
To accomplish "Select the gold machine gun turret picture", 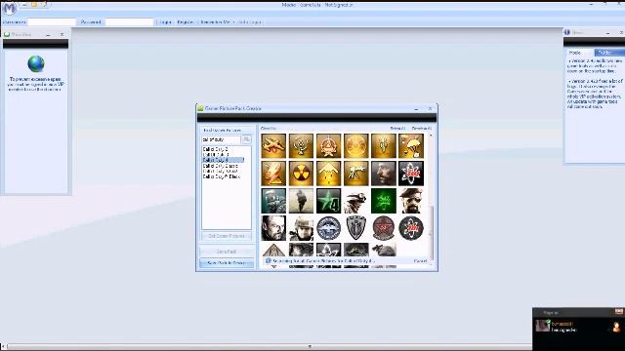I will coord(355,174).
